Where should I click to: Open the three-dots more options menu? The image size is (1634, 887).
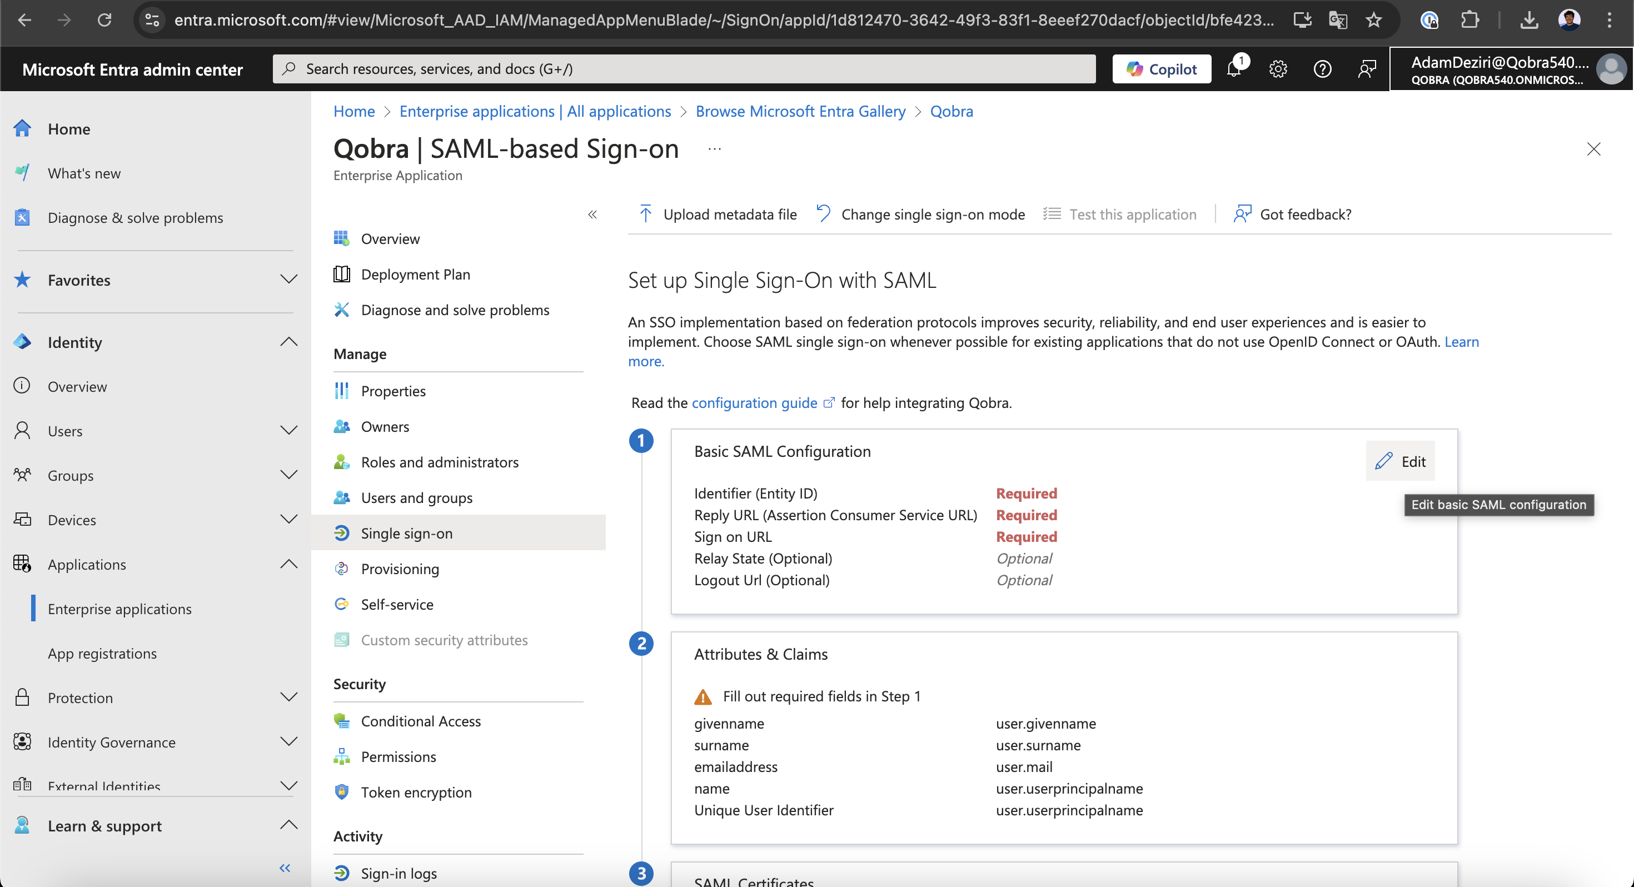(714, 149)
